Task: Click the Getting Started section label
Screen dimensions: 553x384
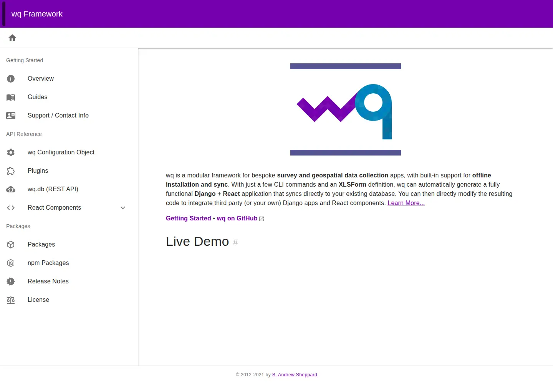Action: [25, 60]
